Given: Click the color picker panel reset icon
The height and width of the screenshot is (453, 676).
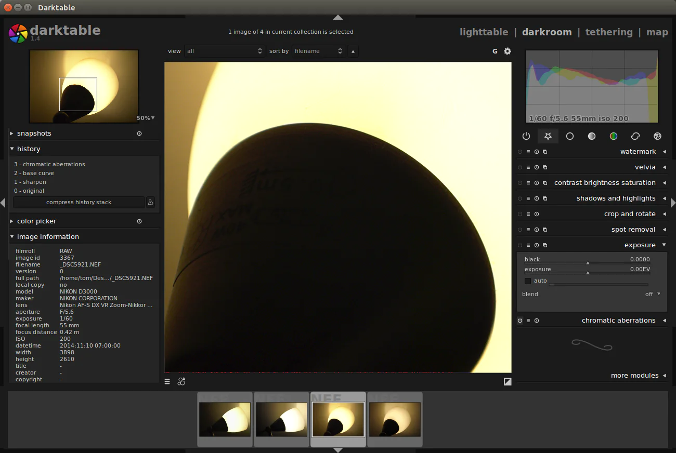Looking at the screenshot, I should pyautogui.click(x=139, y=221).
